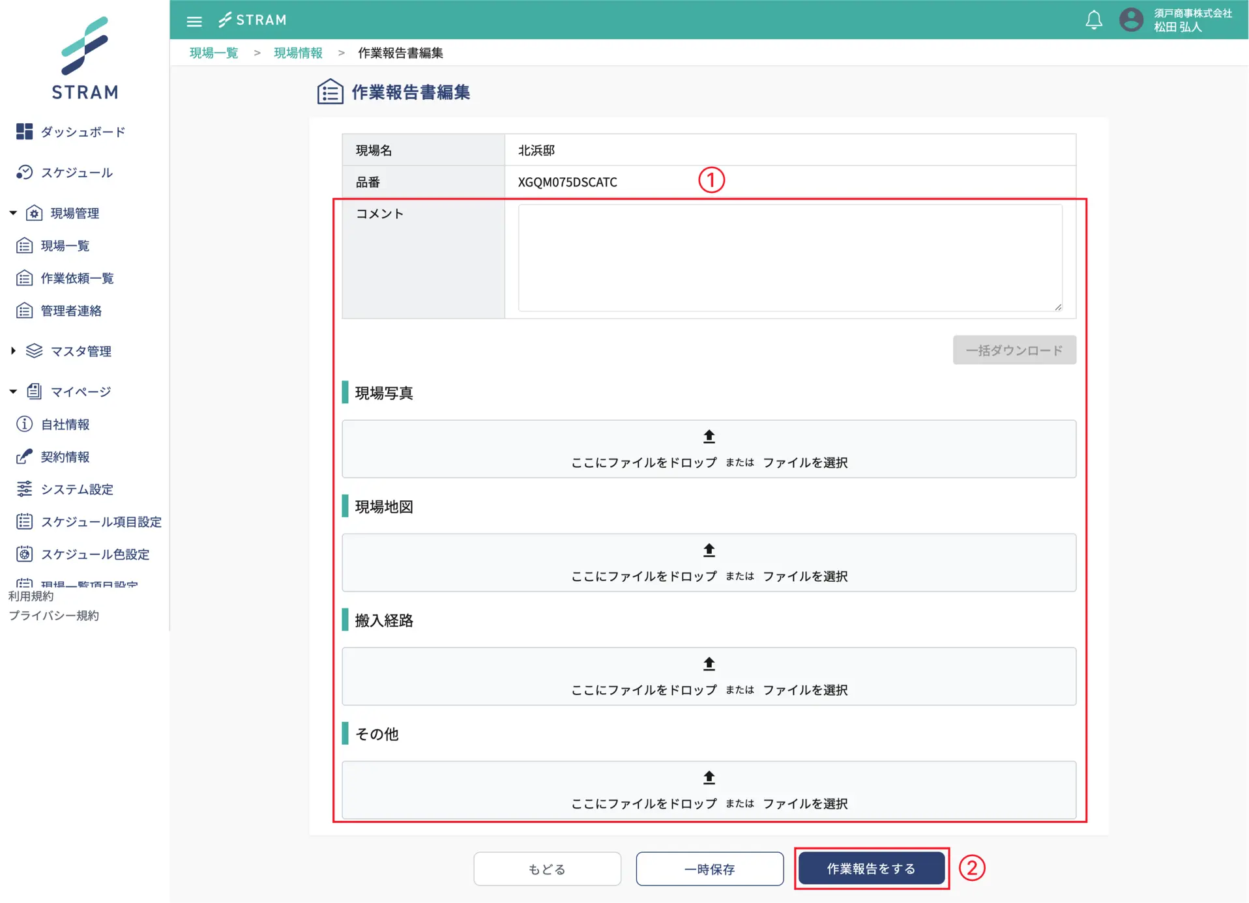Screen dimensions: 1249x903
Task: Open the プライバシー規約 link
Action: [53, 616]
